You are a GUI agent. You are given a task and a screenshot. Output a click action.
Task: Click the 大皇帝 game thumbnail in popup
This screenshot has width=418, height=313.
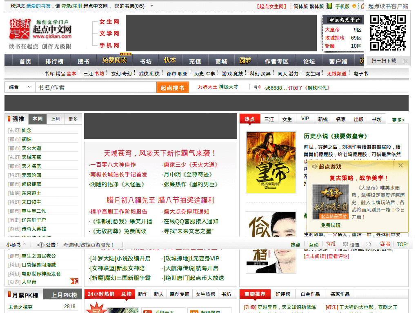(x=331, y=202)
